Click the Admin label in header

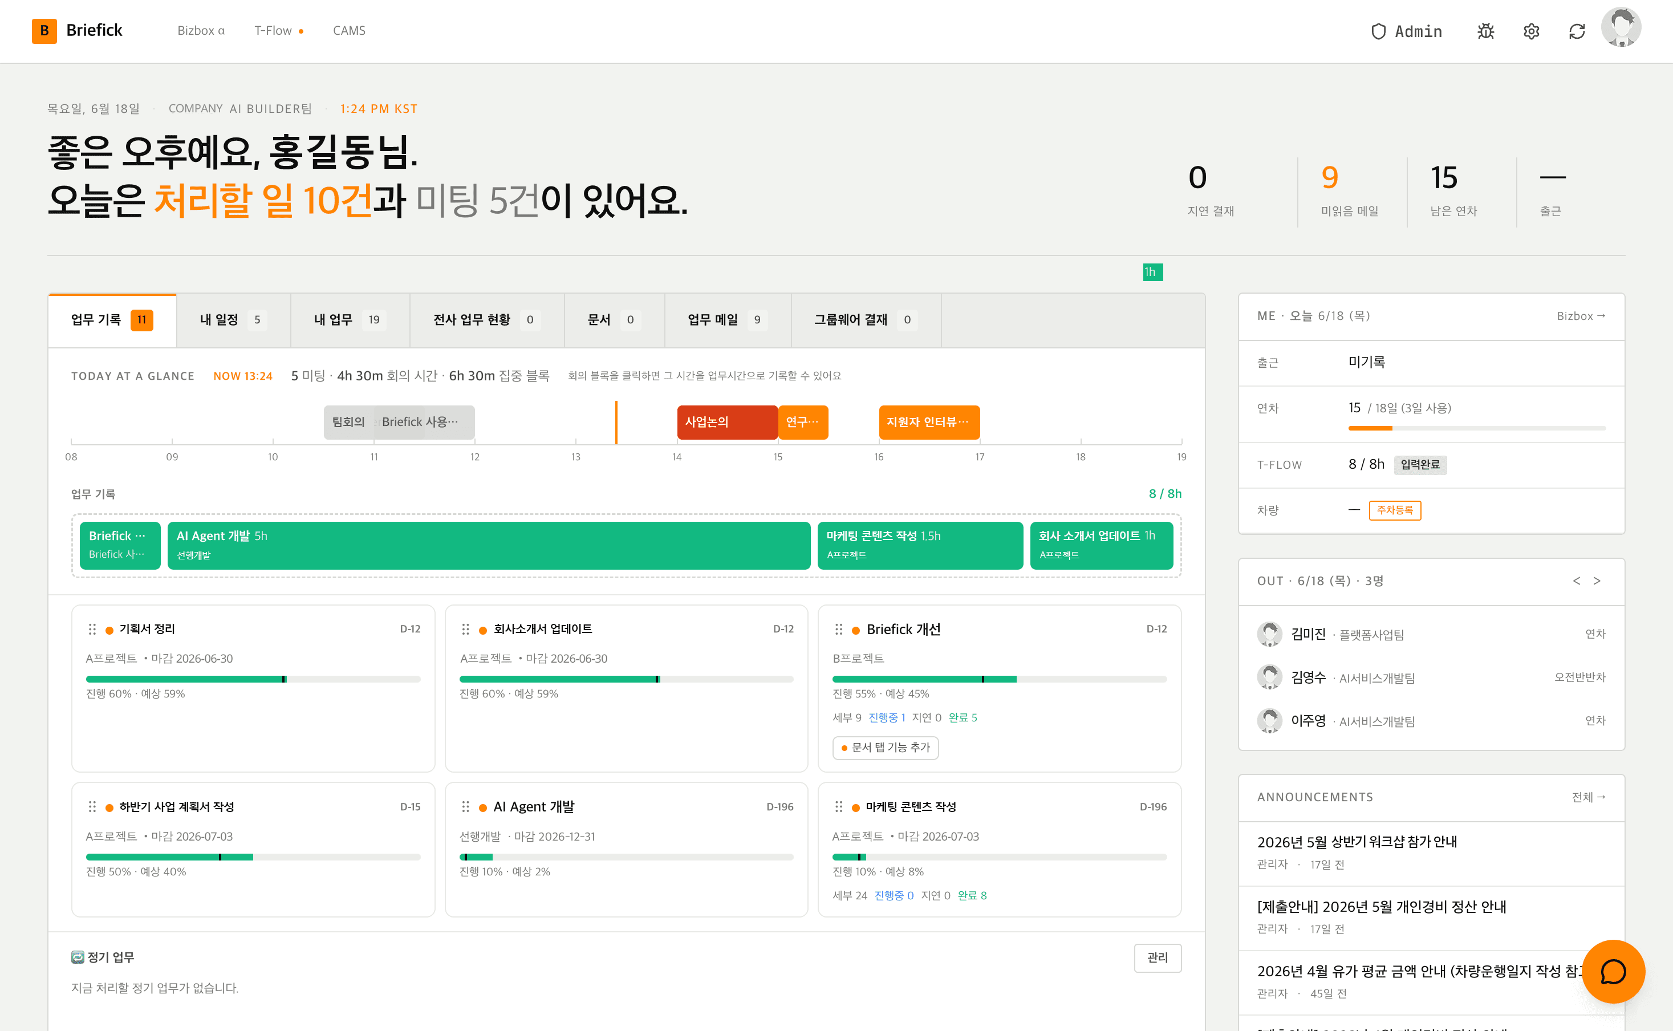point(1418,31)
